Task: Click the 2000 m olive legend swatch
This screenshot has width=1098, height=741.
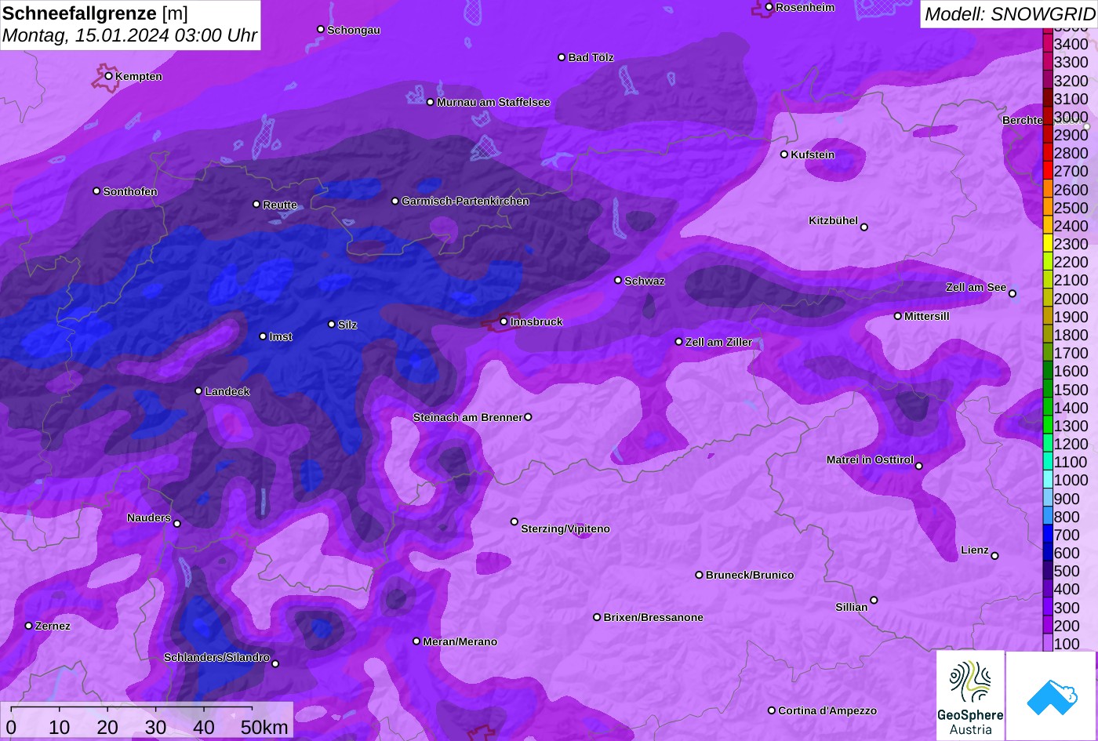Action: (x=1048, y=298)
